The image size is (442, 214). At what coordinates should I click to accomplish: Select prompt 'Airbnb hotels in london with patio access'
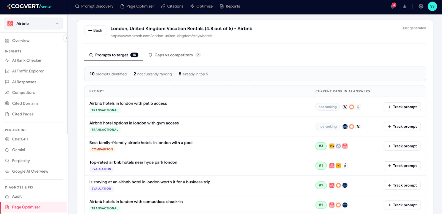coord(128,103)
